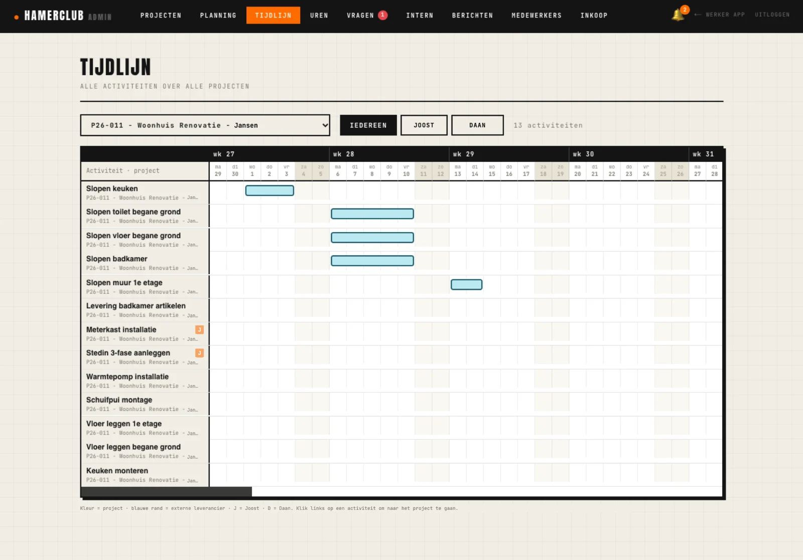Click the '13 activiteiten' count text

click(x=548, y=125)
